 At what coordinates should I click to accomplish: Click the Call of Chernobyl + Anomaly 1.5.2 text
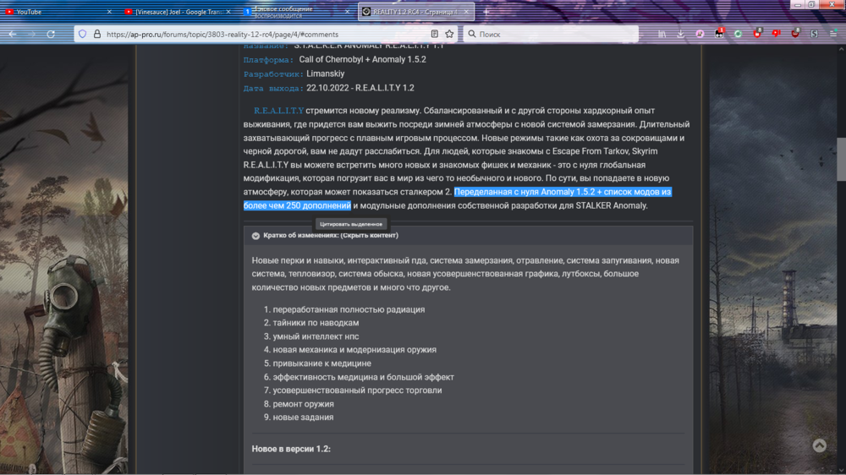pos(363,59)
